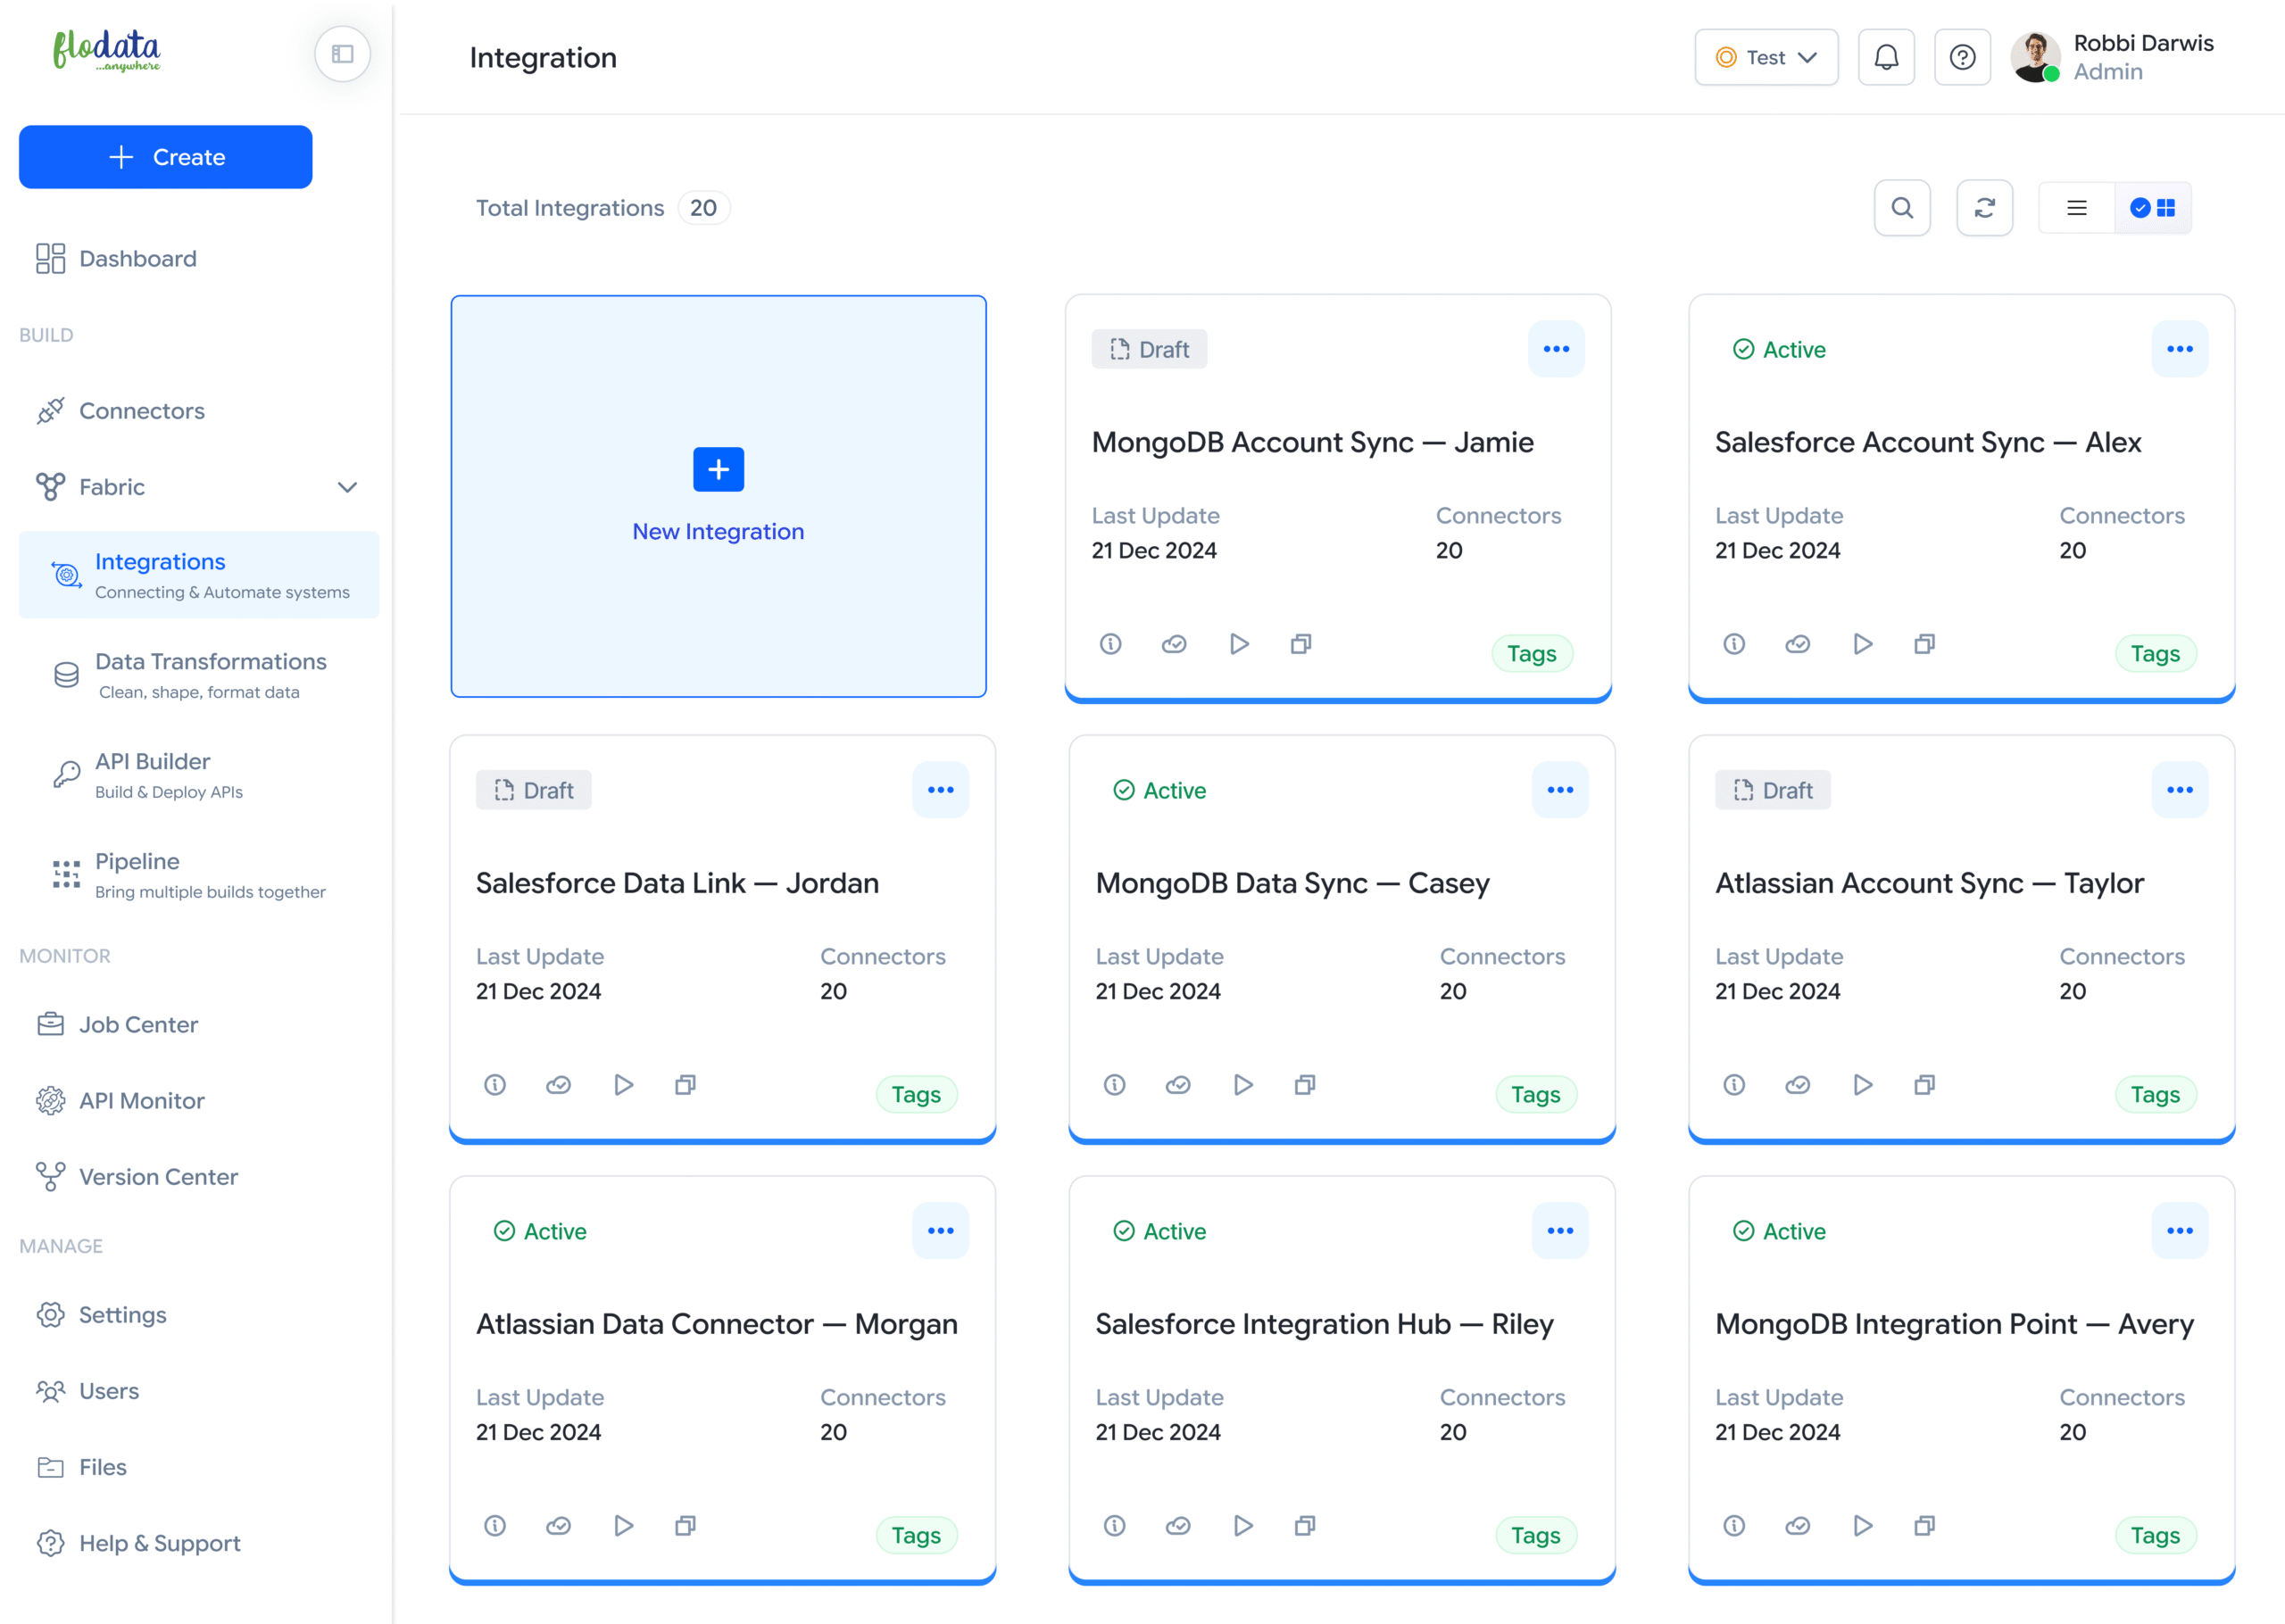Click Tags on Salesforce Integration Hub — Riley
This screenshot has width=2285, height=1624.
(x=1535, y=1535)
